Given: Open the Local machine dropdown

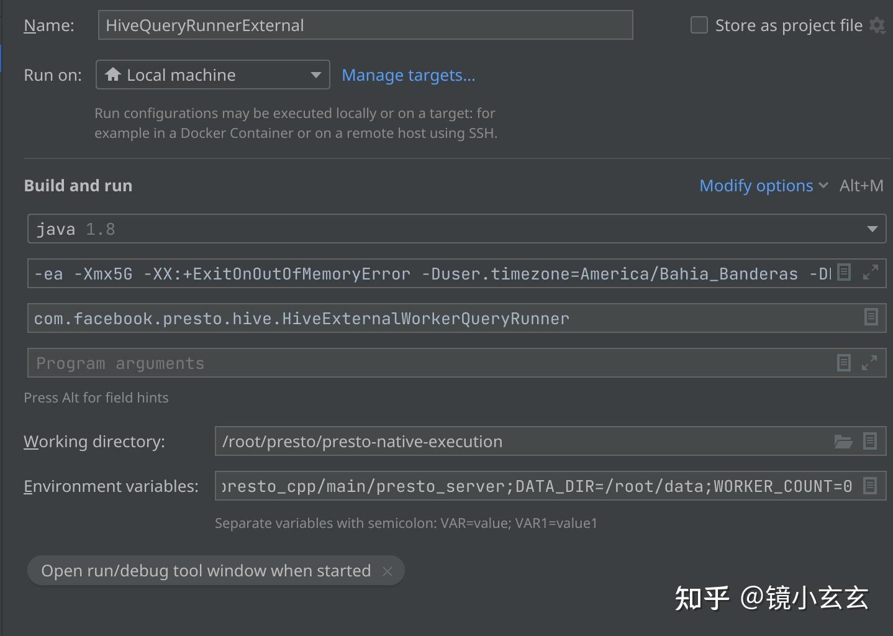Looking at the screenshot, I should [212, 75].
